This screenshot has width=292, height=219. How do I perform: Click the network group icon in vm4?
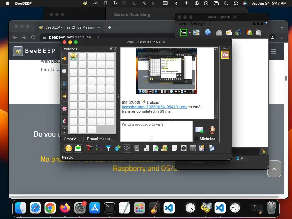[x=238, y=33]
